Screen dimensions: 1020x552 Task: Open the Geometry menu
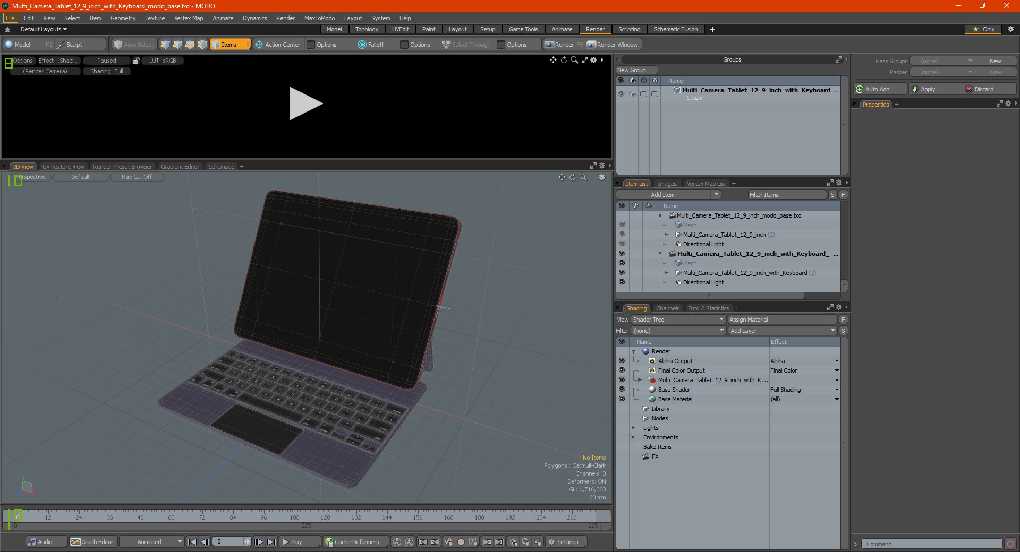point(123,18)
